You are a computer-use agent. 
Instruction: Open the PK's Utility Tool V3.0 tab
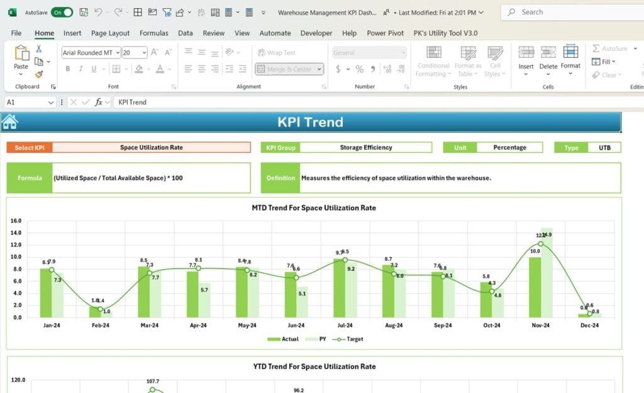[446, 33]
